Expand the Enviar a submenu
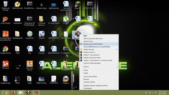Image resolution: width=169 pixels, height=95 pixels. pos(99,67)
